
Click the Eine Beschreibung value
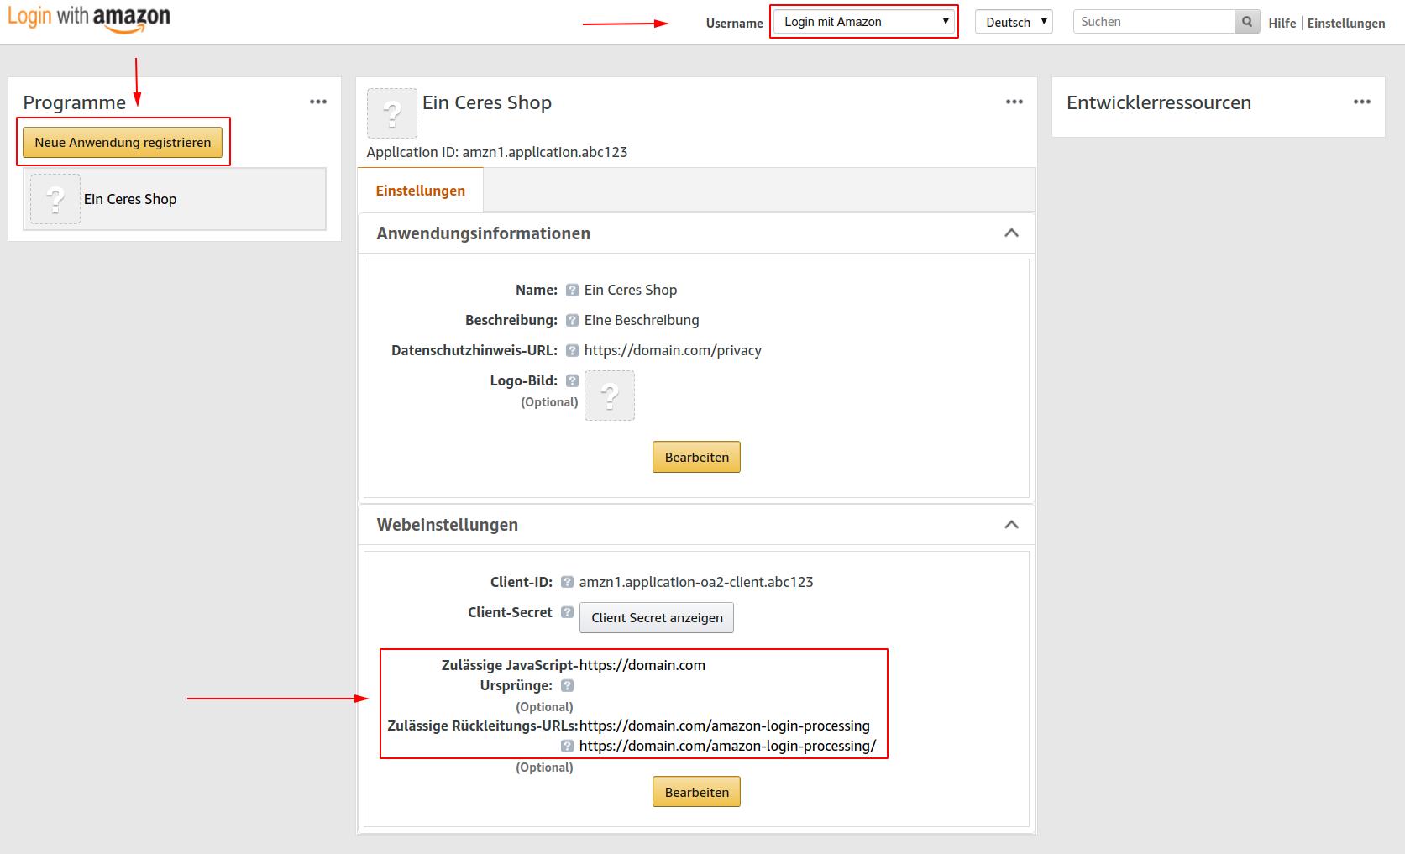[642, 320]
